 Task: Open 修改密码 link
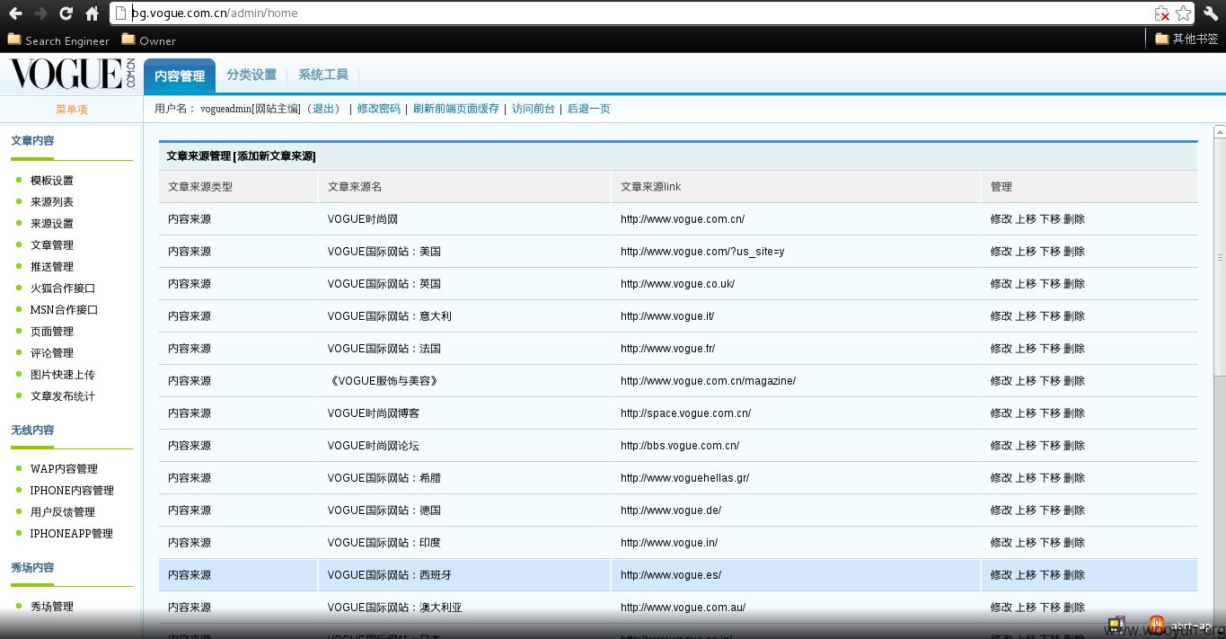coord(379,109)
